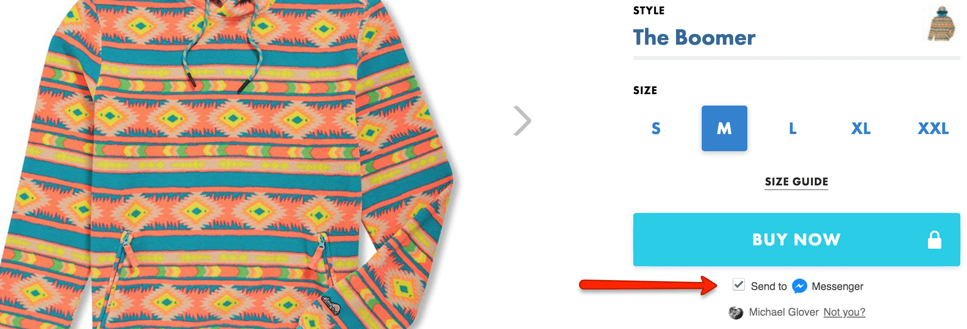The image size is (967, 329).
Task: Show the next product photo with the chevron arrow
Action: (522, 121)
